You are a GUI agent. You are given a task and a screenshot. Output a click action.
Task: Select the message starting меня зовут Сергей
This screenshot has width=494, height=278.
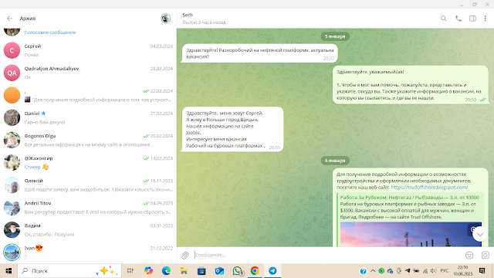[x=233, y=129]
